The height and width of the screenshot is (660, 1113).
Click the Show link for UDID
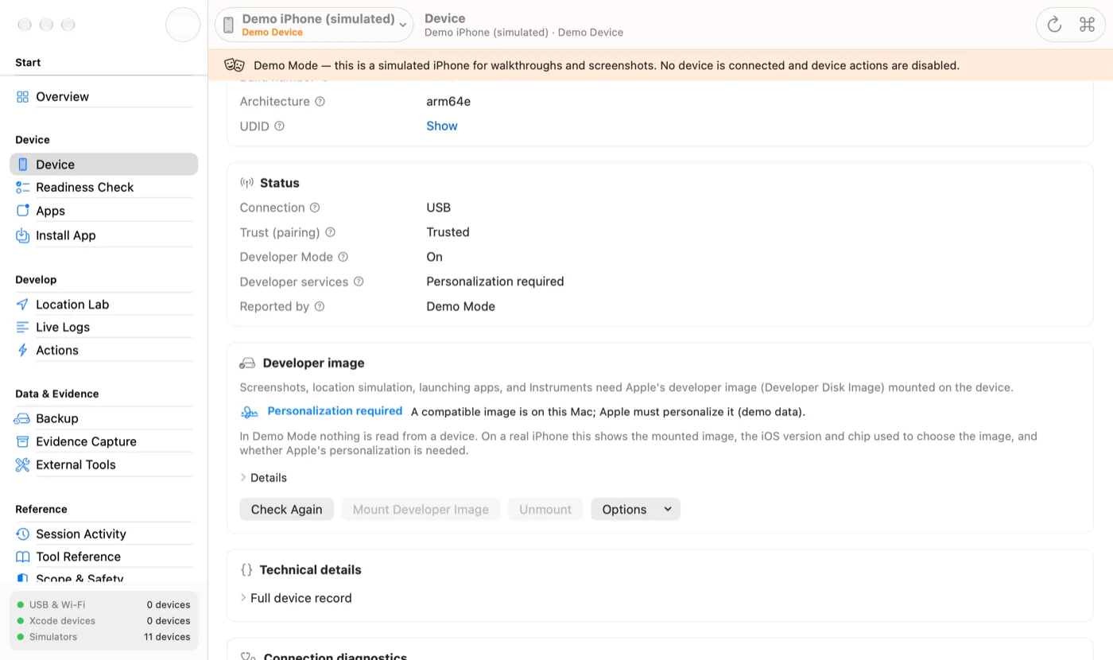click(442, 126)
